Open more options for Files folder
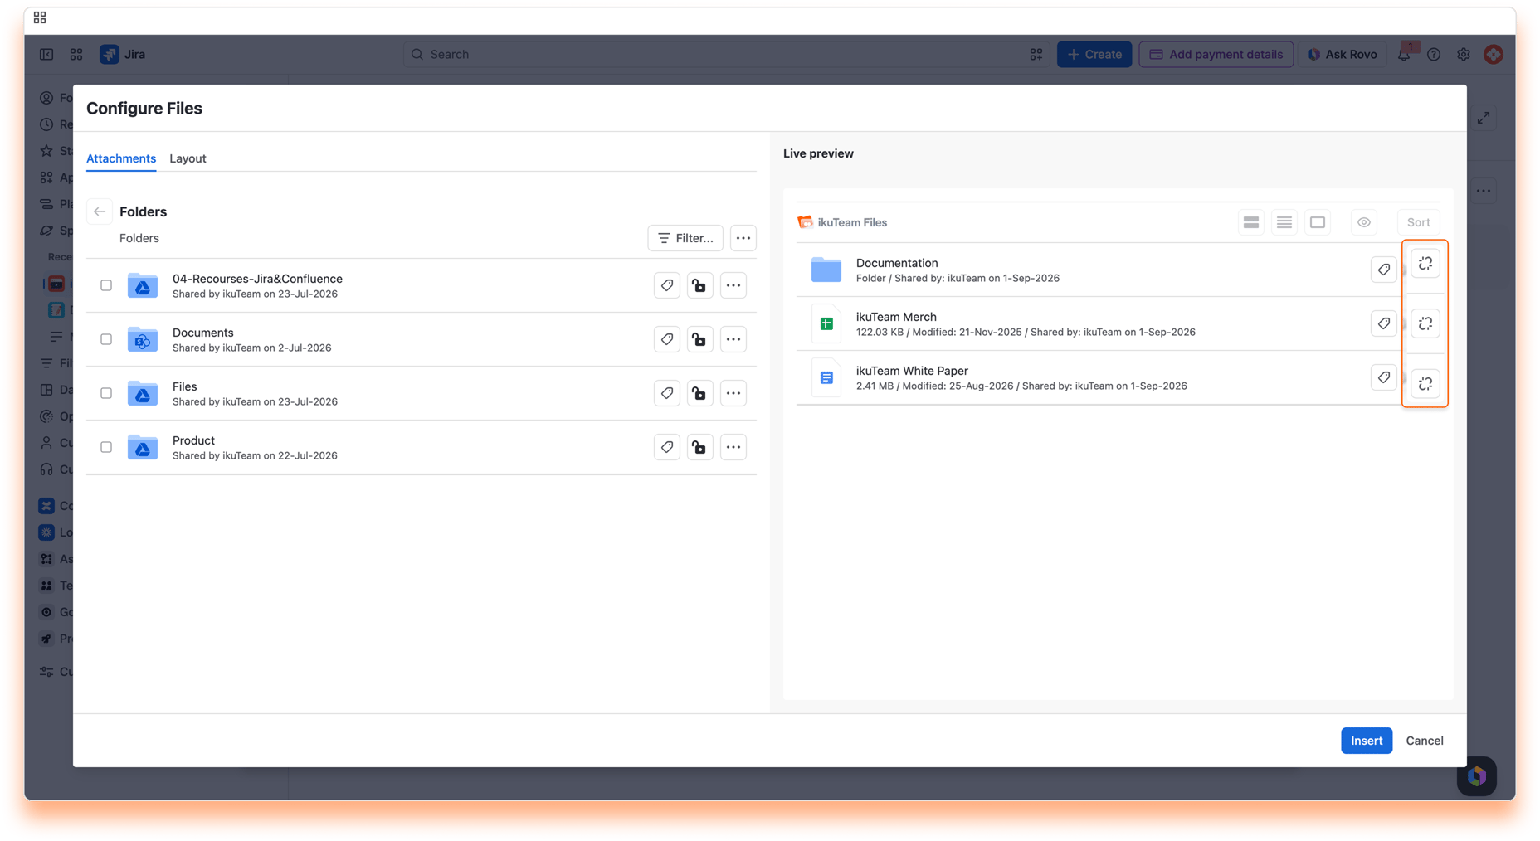The image size is (1540, 841). click(x=733, y=393)
